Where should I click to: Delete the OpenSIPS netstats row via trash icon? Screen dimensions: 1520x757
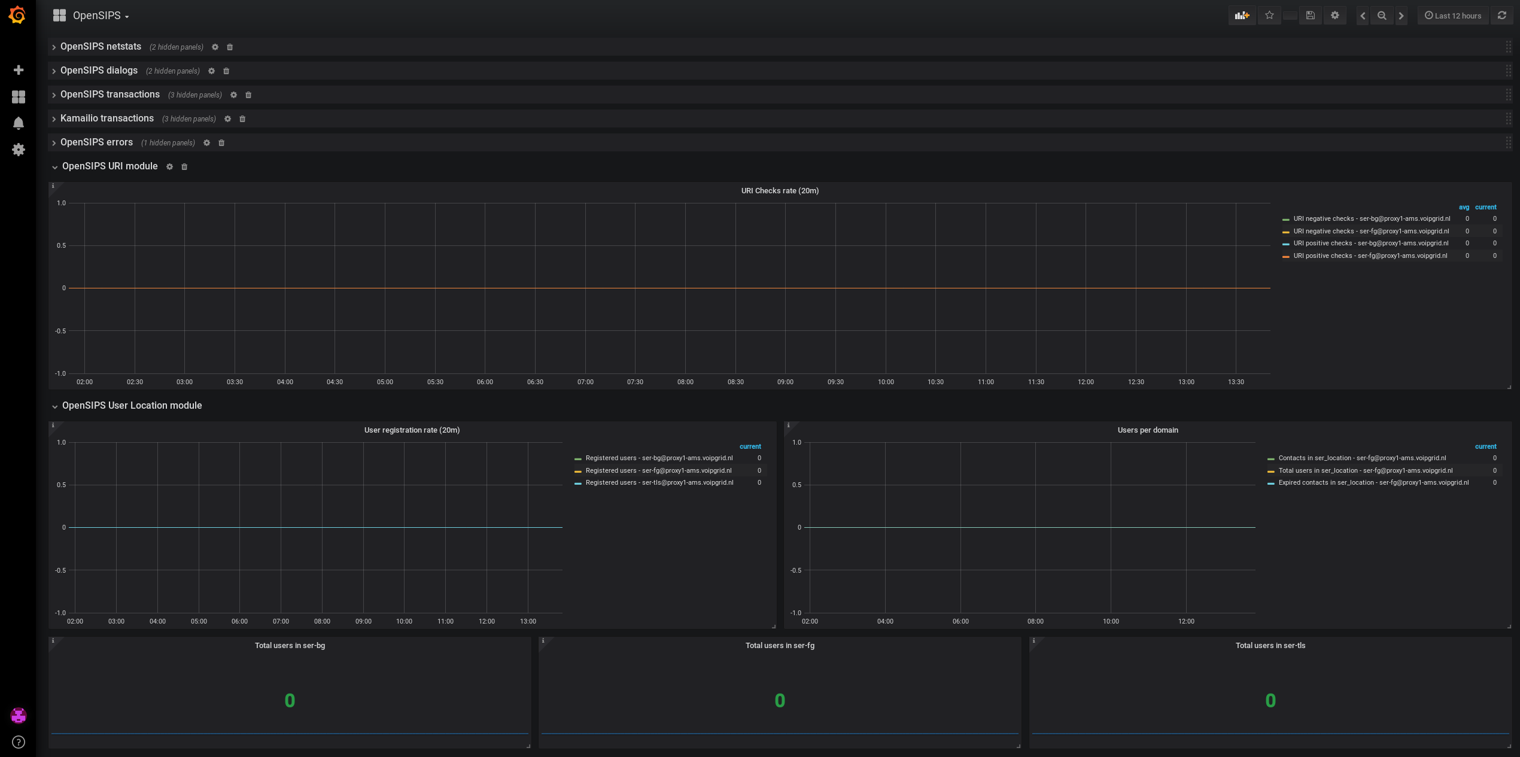pos(230,47)
